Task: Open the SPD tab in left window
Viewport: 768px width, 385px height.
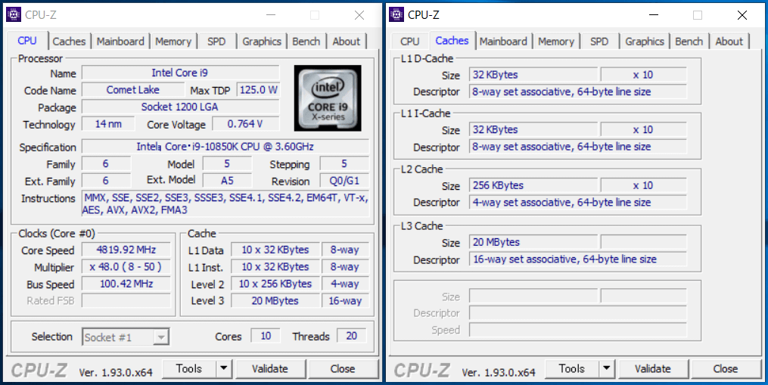Action: tap(216, 42)
